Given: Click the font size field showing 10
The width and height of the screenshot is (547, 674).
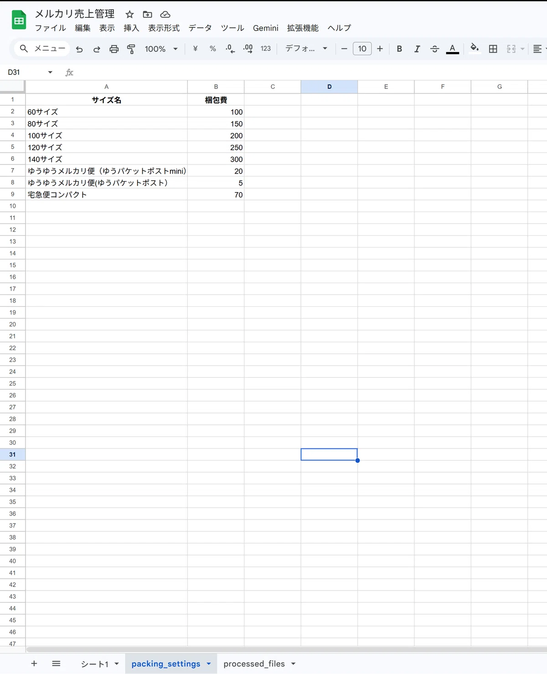Looking at the screenshot, I should tap(362, 49).
